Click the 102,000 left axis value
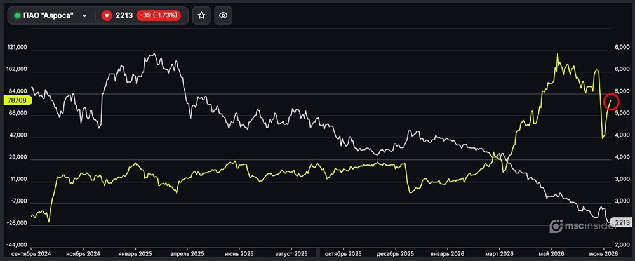 pyautogui.click(x=17, y=70)
